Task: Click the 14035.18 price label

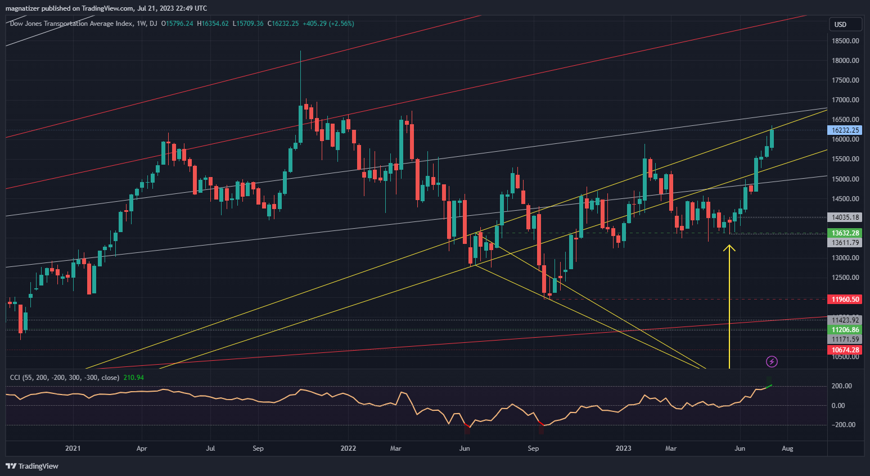Action: 845,217
